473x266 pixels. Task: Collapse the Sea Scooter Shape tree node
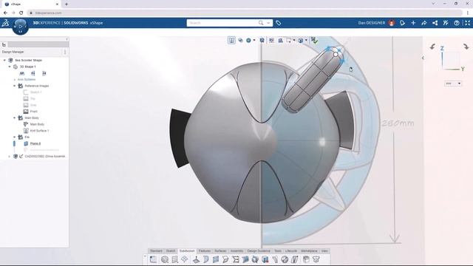[4, 61]
